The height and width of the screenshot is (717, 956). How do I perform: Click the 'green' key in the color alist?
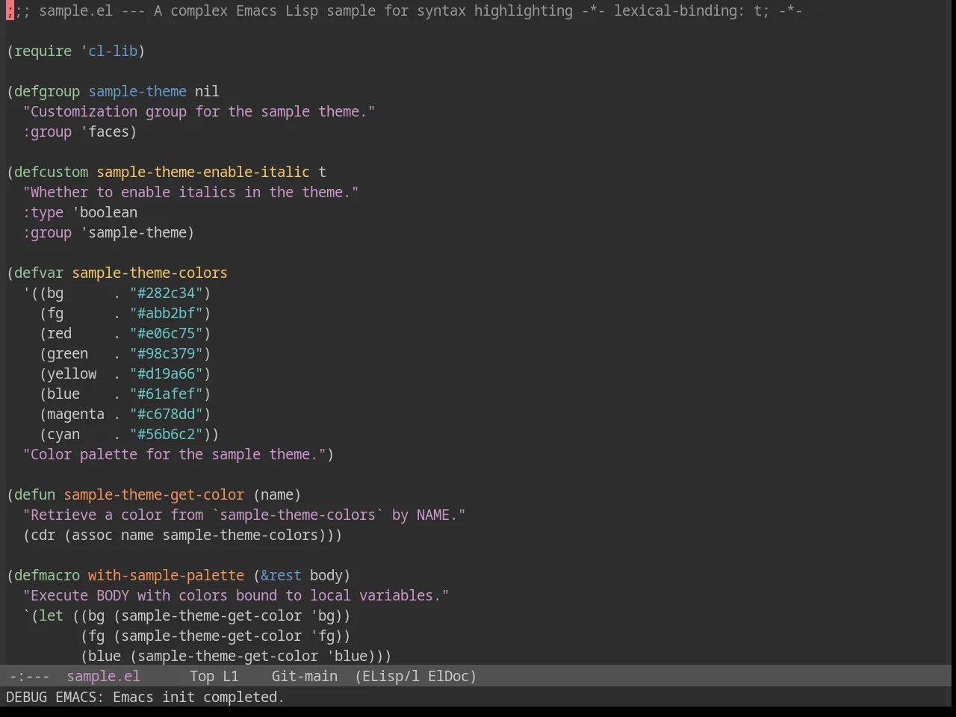tap(68, 353)
